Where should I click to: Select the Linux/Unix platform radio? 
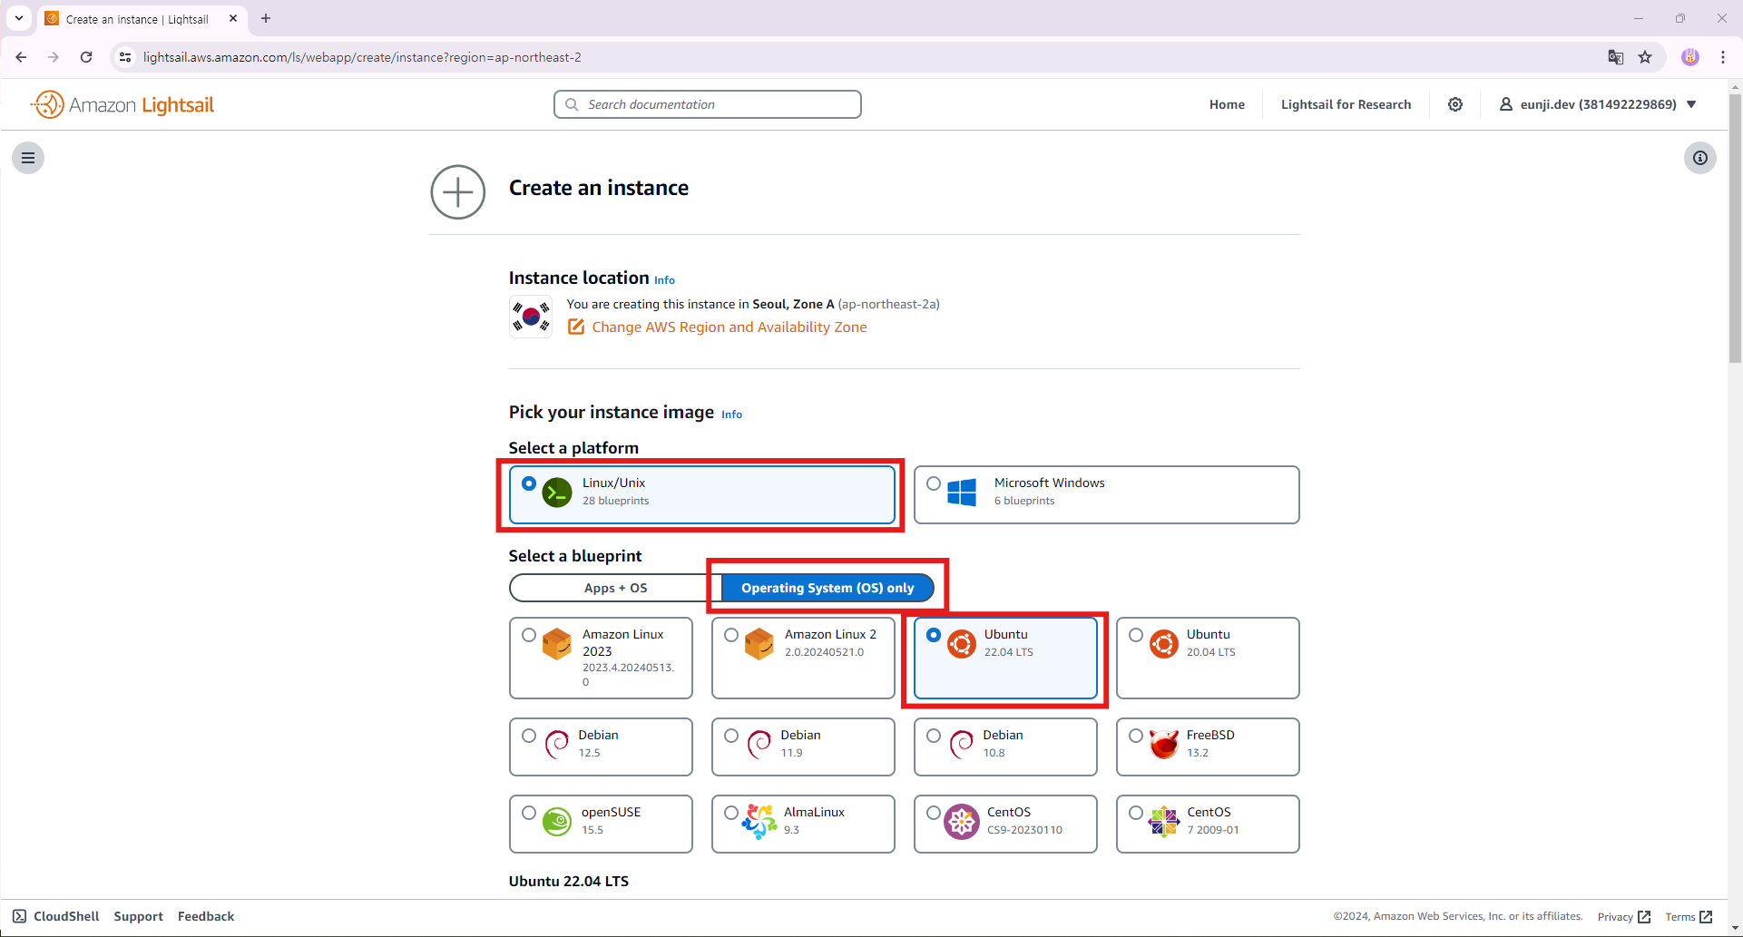tap(529, 483)
